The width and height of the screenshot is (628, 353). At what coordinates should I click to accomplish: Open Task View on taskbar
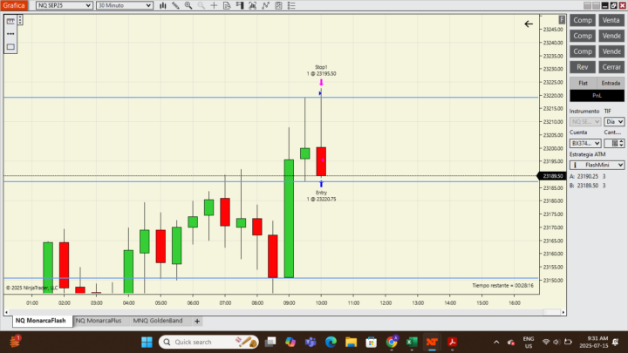click(x=270, y=343)
